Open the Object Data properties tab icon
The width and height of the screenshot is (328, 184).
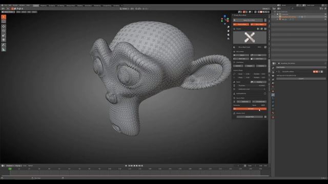pos(273,109)
